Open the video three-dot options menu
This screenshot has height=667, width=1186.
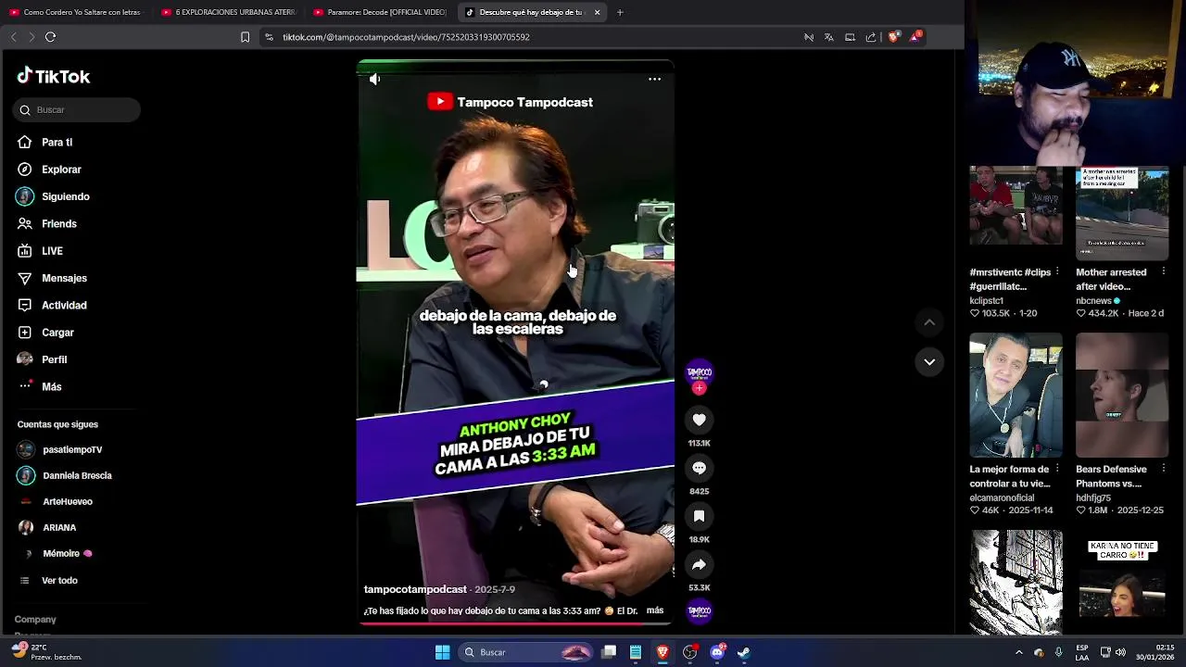pyautogui.click(x=654, y=79)
